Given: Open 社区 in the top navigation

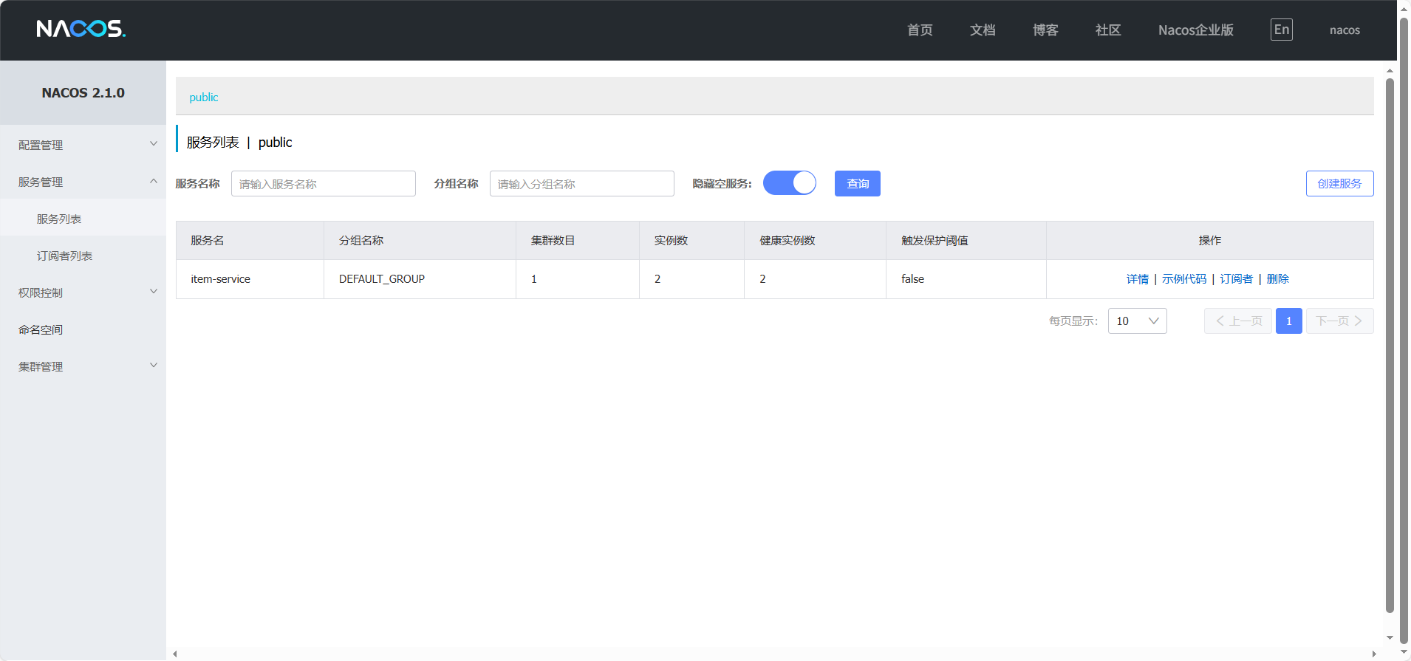Looking at the screenshot, I should coord(1108,30).
